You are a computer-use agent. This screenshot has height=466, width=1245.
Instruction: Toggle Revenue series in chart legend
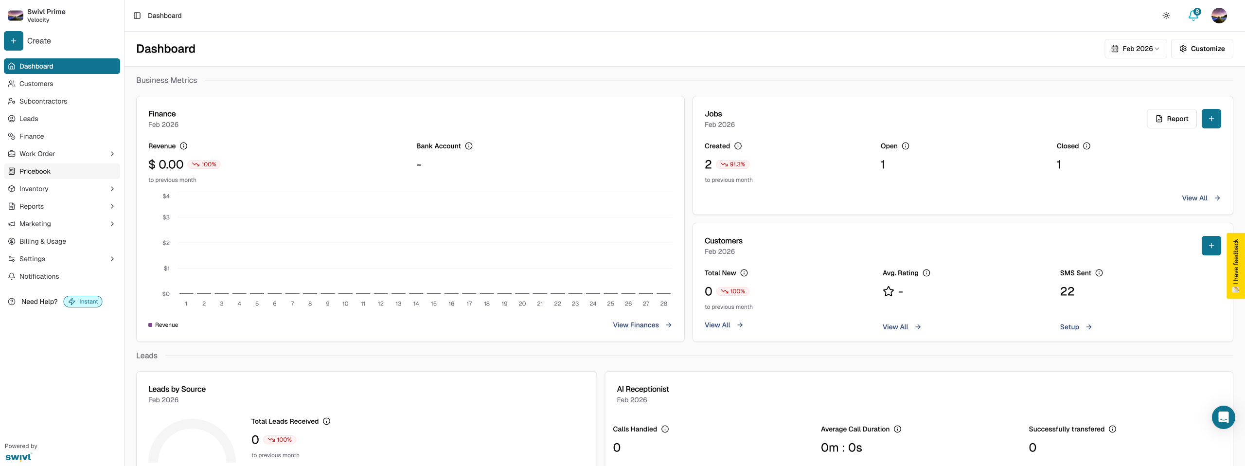tap(163, 325)
